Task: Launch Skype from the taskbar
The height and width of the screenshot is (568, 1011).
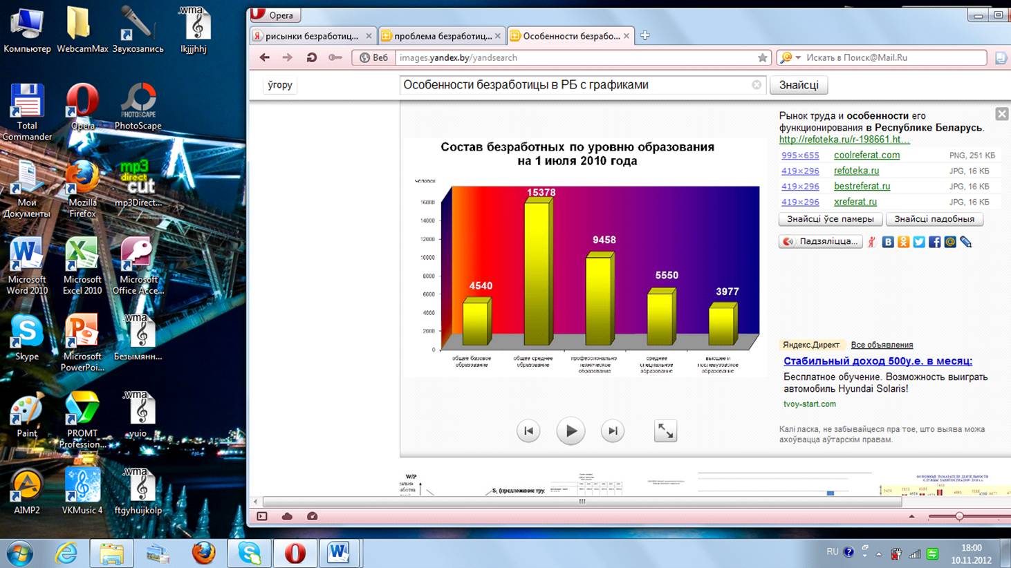Action: [x=249, y=553]
